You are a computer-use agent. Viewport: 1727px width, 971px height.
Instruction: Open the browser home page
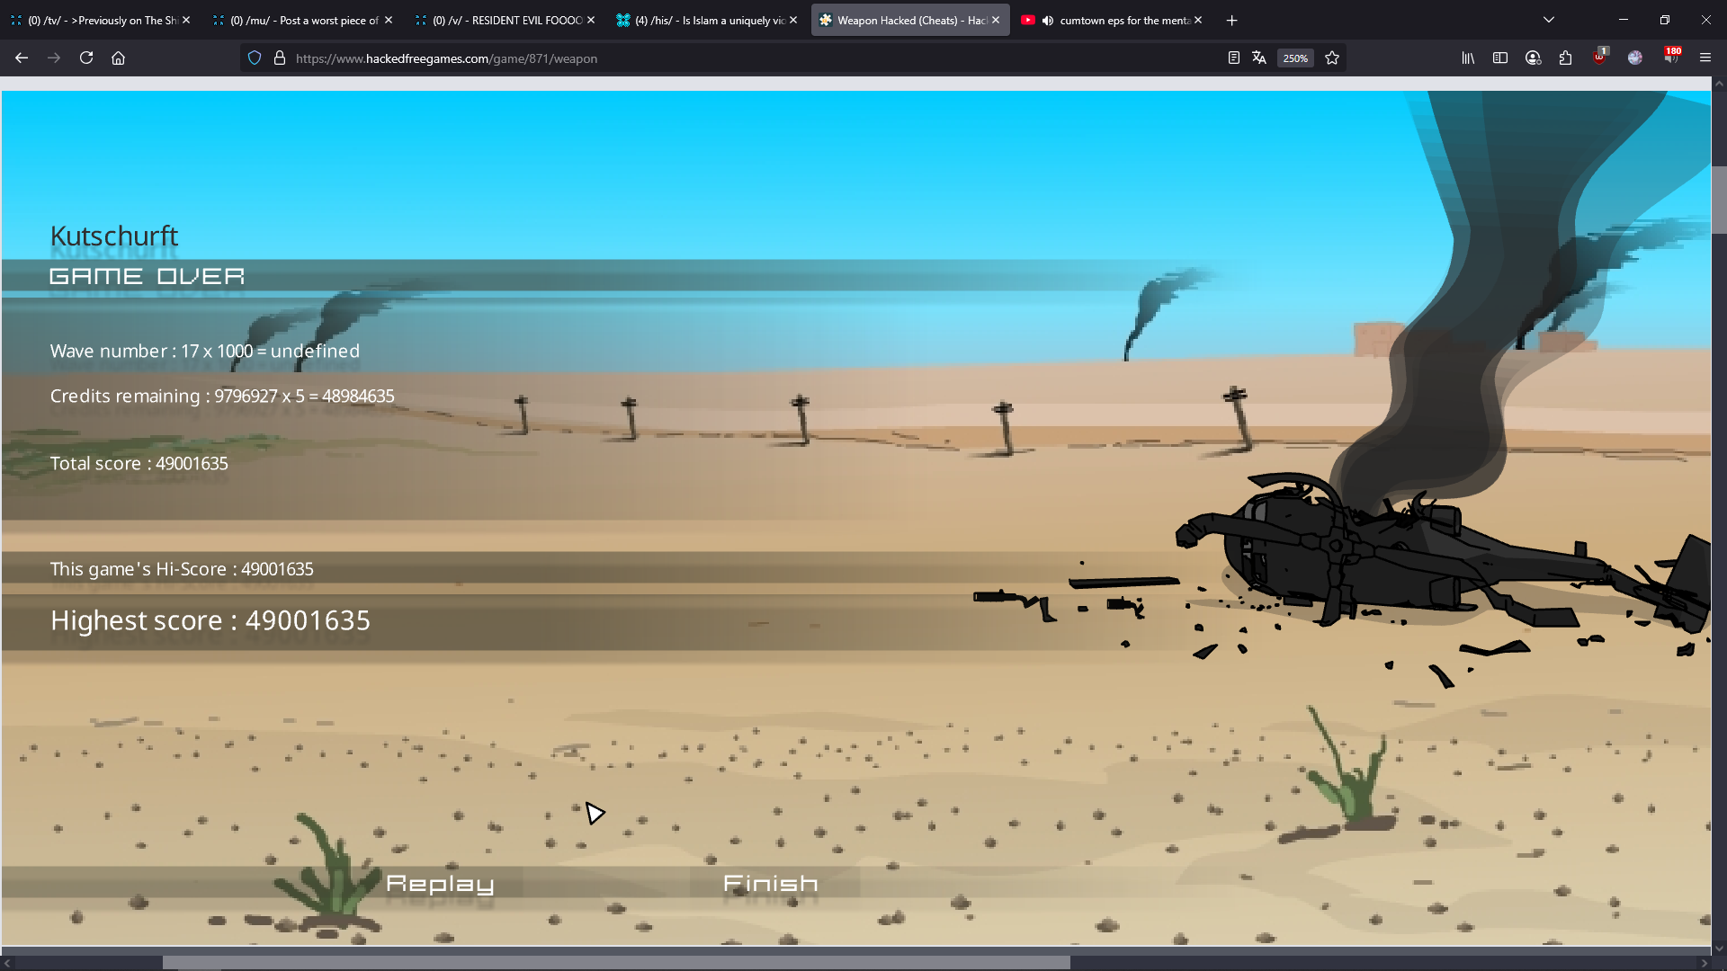[x=118, y=58]
